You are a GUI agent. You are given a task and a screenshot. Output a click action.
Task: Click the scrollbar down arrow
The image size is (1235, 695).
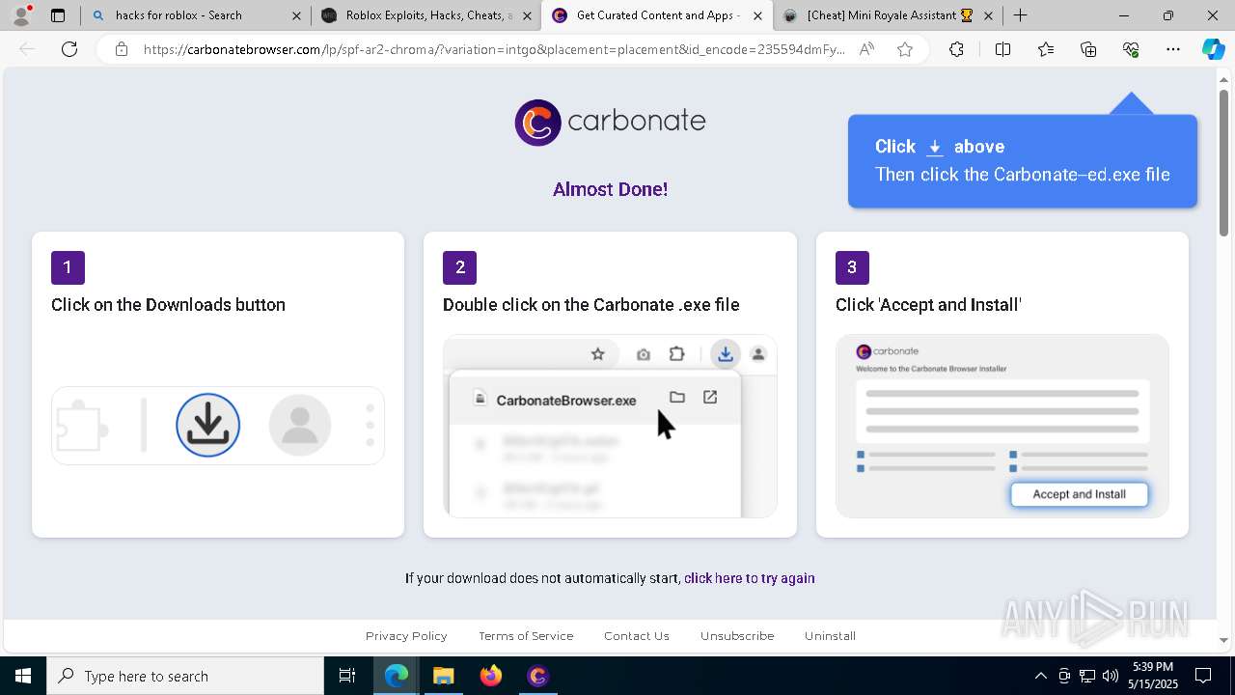[1223, 639]
